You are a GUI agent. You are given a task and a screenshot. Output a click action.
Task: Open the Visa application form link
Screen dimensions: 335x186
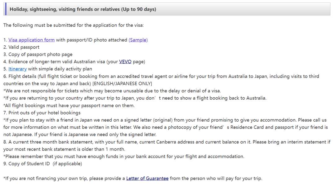[x=31, y=40]
